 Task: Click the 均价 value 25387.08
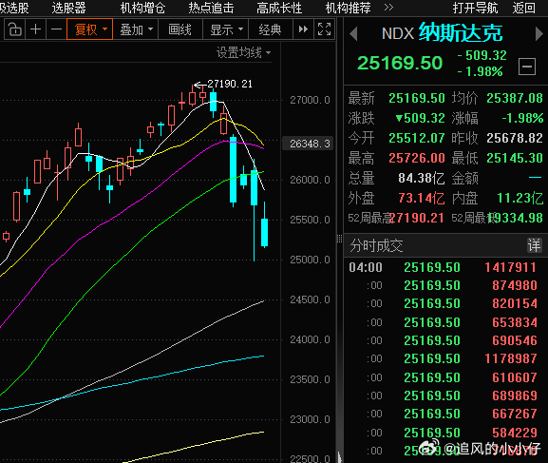pyautogui.click(x=515, y=98)
